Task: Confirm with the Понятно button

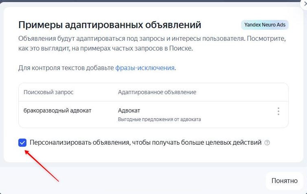Action: (284, 181)
